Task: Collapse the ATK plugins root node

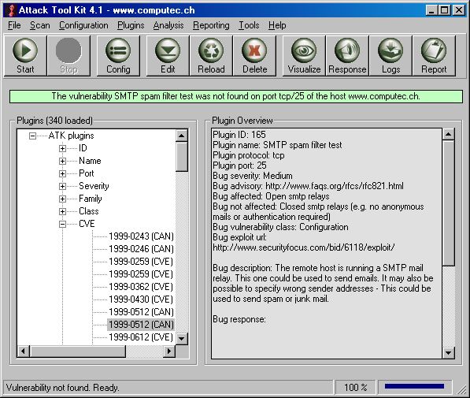Action: click(32, 136)
